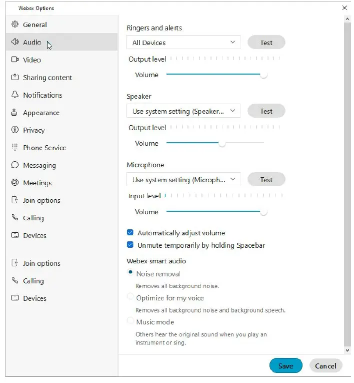
Task: Click the Speaker volume slider handle
Action: click(x=222, y=143)
